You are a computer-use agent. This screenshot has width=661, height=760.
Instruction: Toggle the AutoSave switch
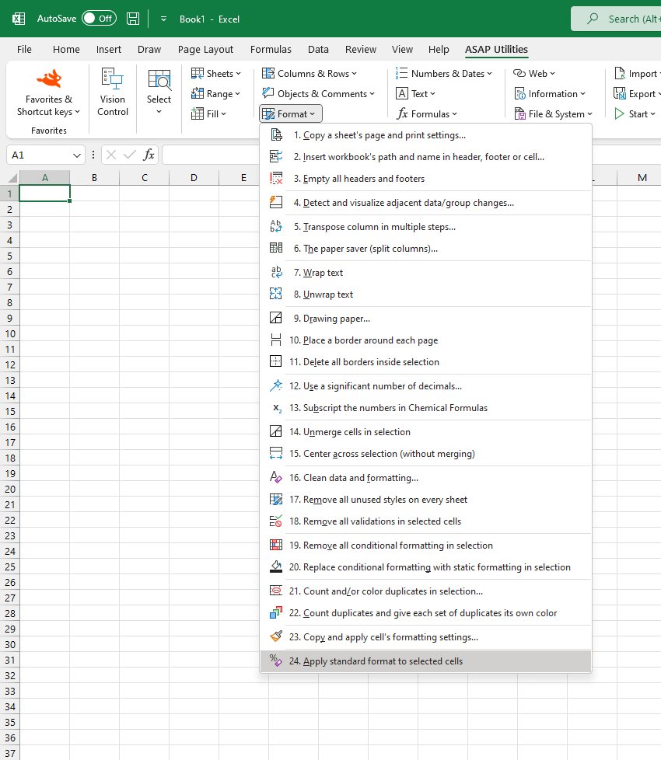click(x=99, y=19)
